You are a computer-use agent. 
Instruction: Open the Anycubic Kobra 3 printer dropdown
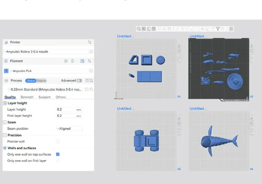pyautogui.click(x=46, y=51)
